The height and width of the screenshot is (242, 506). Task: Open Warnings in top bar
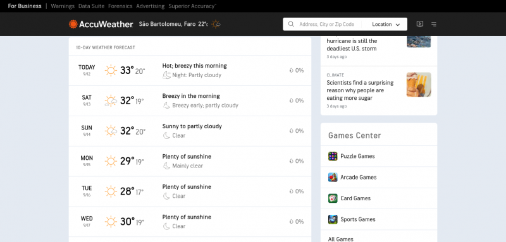63,6
